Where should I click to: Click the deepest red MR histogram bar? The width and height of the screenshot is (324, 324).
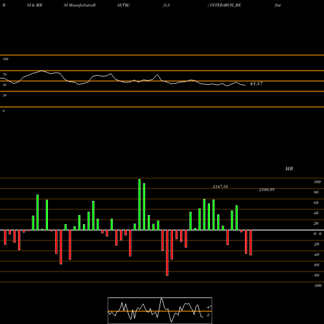tap(167, 253)
